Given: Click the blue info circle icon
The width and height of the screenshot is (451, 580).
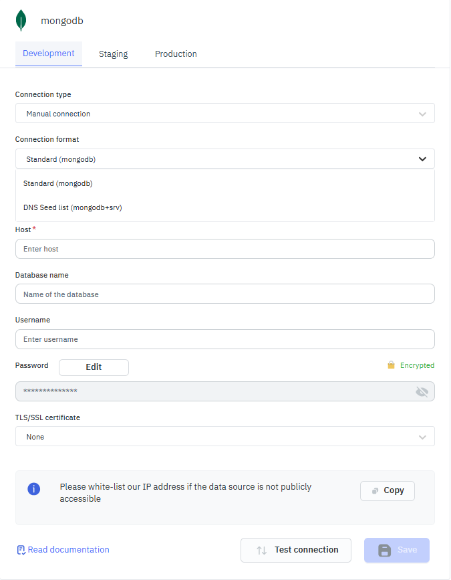Looking at the screenshot, I should pos(33,489).
